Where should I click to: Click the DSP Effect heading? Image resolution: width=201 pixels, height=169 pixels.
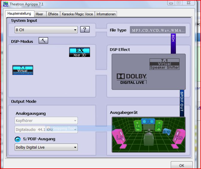click(x=120, y=49)
